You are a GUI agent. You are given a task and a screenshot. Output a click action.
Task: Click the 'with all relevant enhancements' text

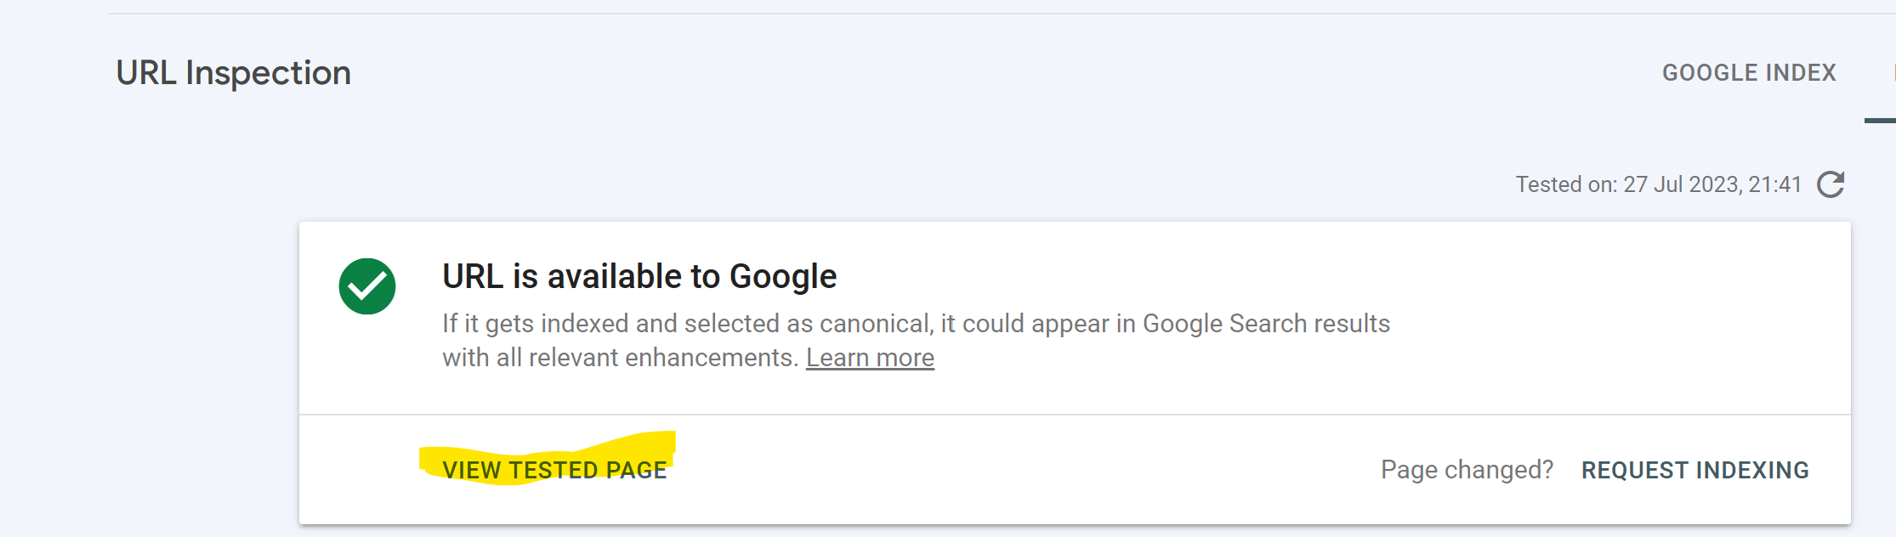tap(619, 358)
